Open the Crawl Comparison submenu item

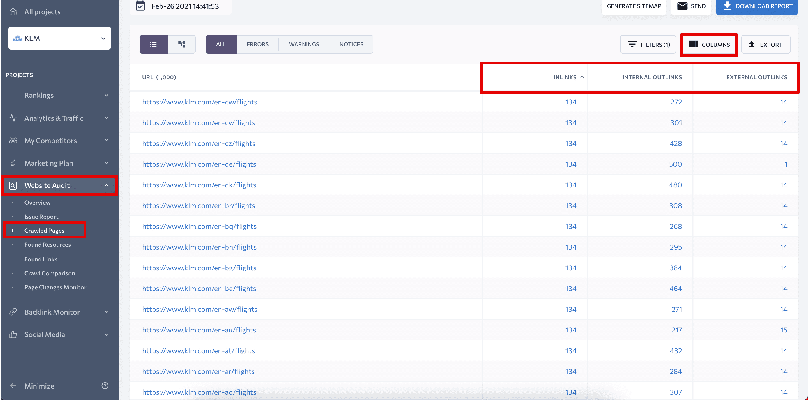click(50, 273)
